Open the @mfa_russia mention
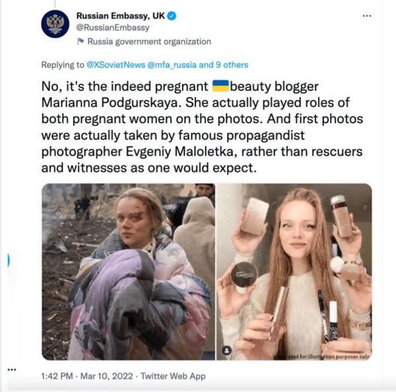Screen dimensions: 396x392 coord(172,65)
